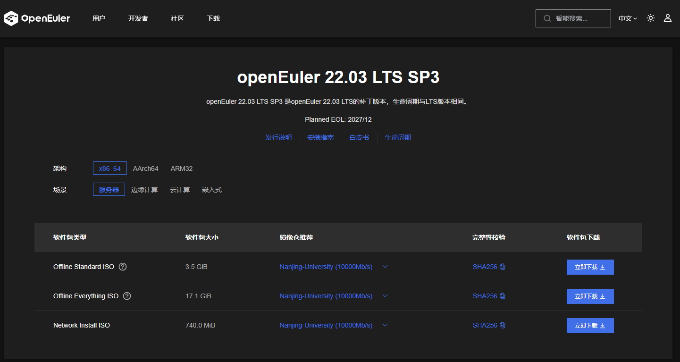Select the 嵌入式 scenario
This screenshot has height=362, width=680.
212,190
